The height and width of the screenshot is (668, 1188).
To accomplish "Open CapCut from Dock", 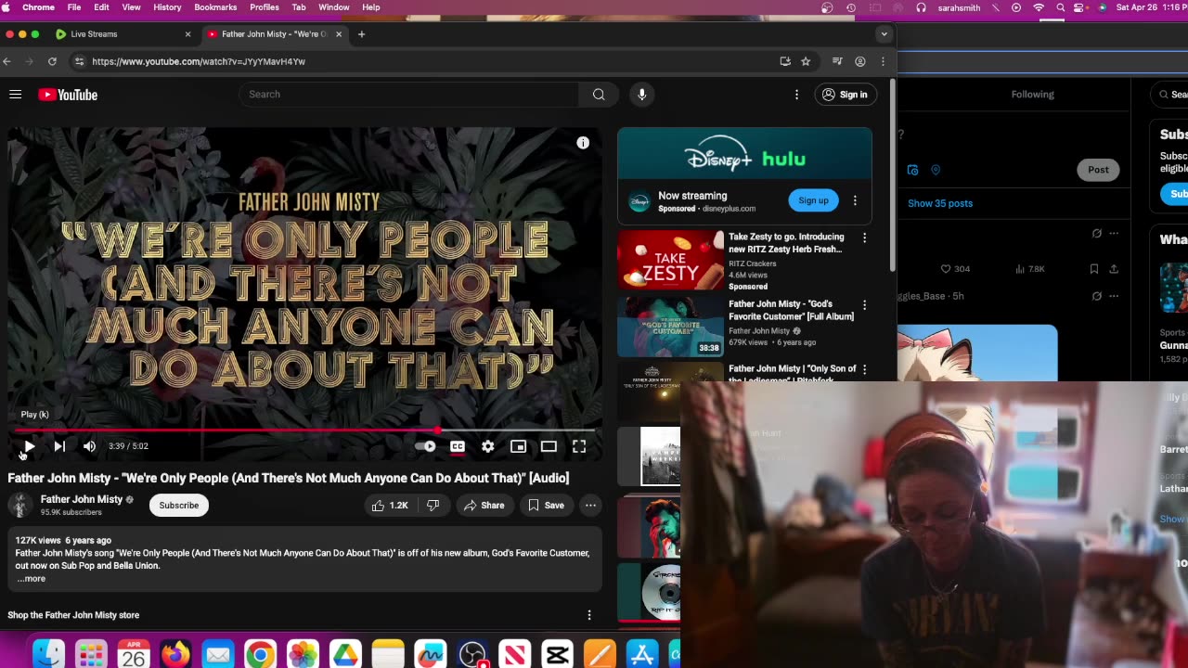I will click(x=557, y=654).
